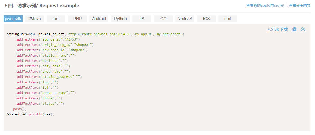Switch to the 纯Java tab
Viewport: 315px width, 135px height.
(x=35, y=19)
